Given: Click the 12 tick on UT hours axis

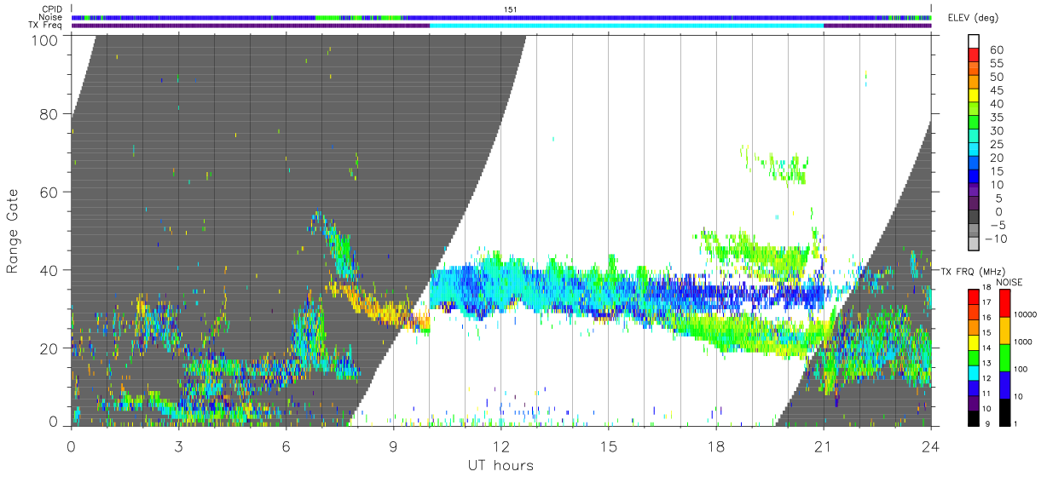Looking at the screenshot, I should click(x=500, y=446).
